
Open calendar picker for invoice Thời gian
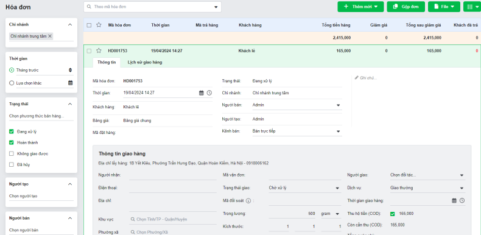coord(202,93)
